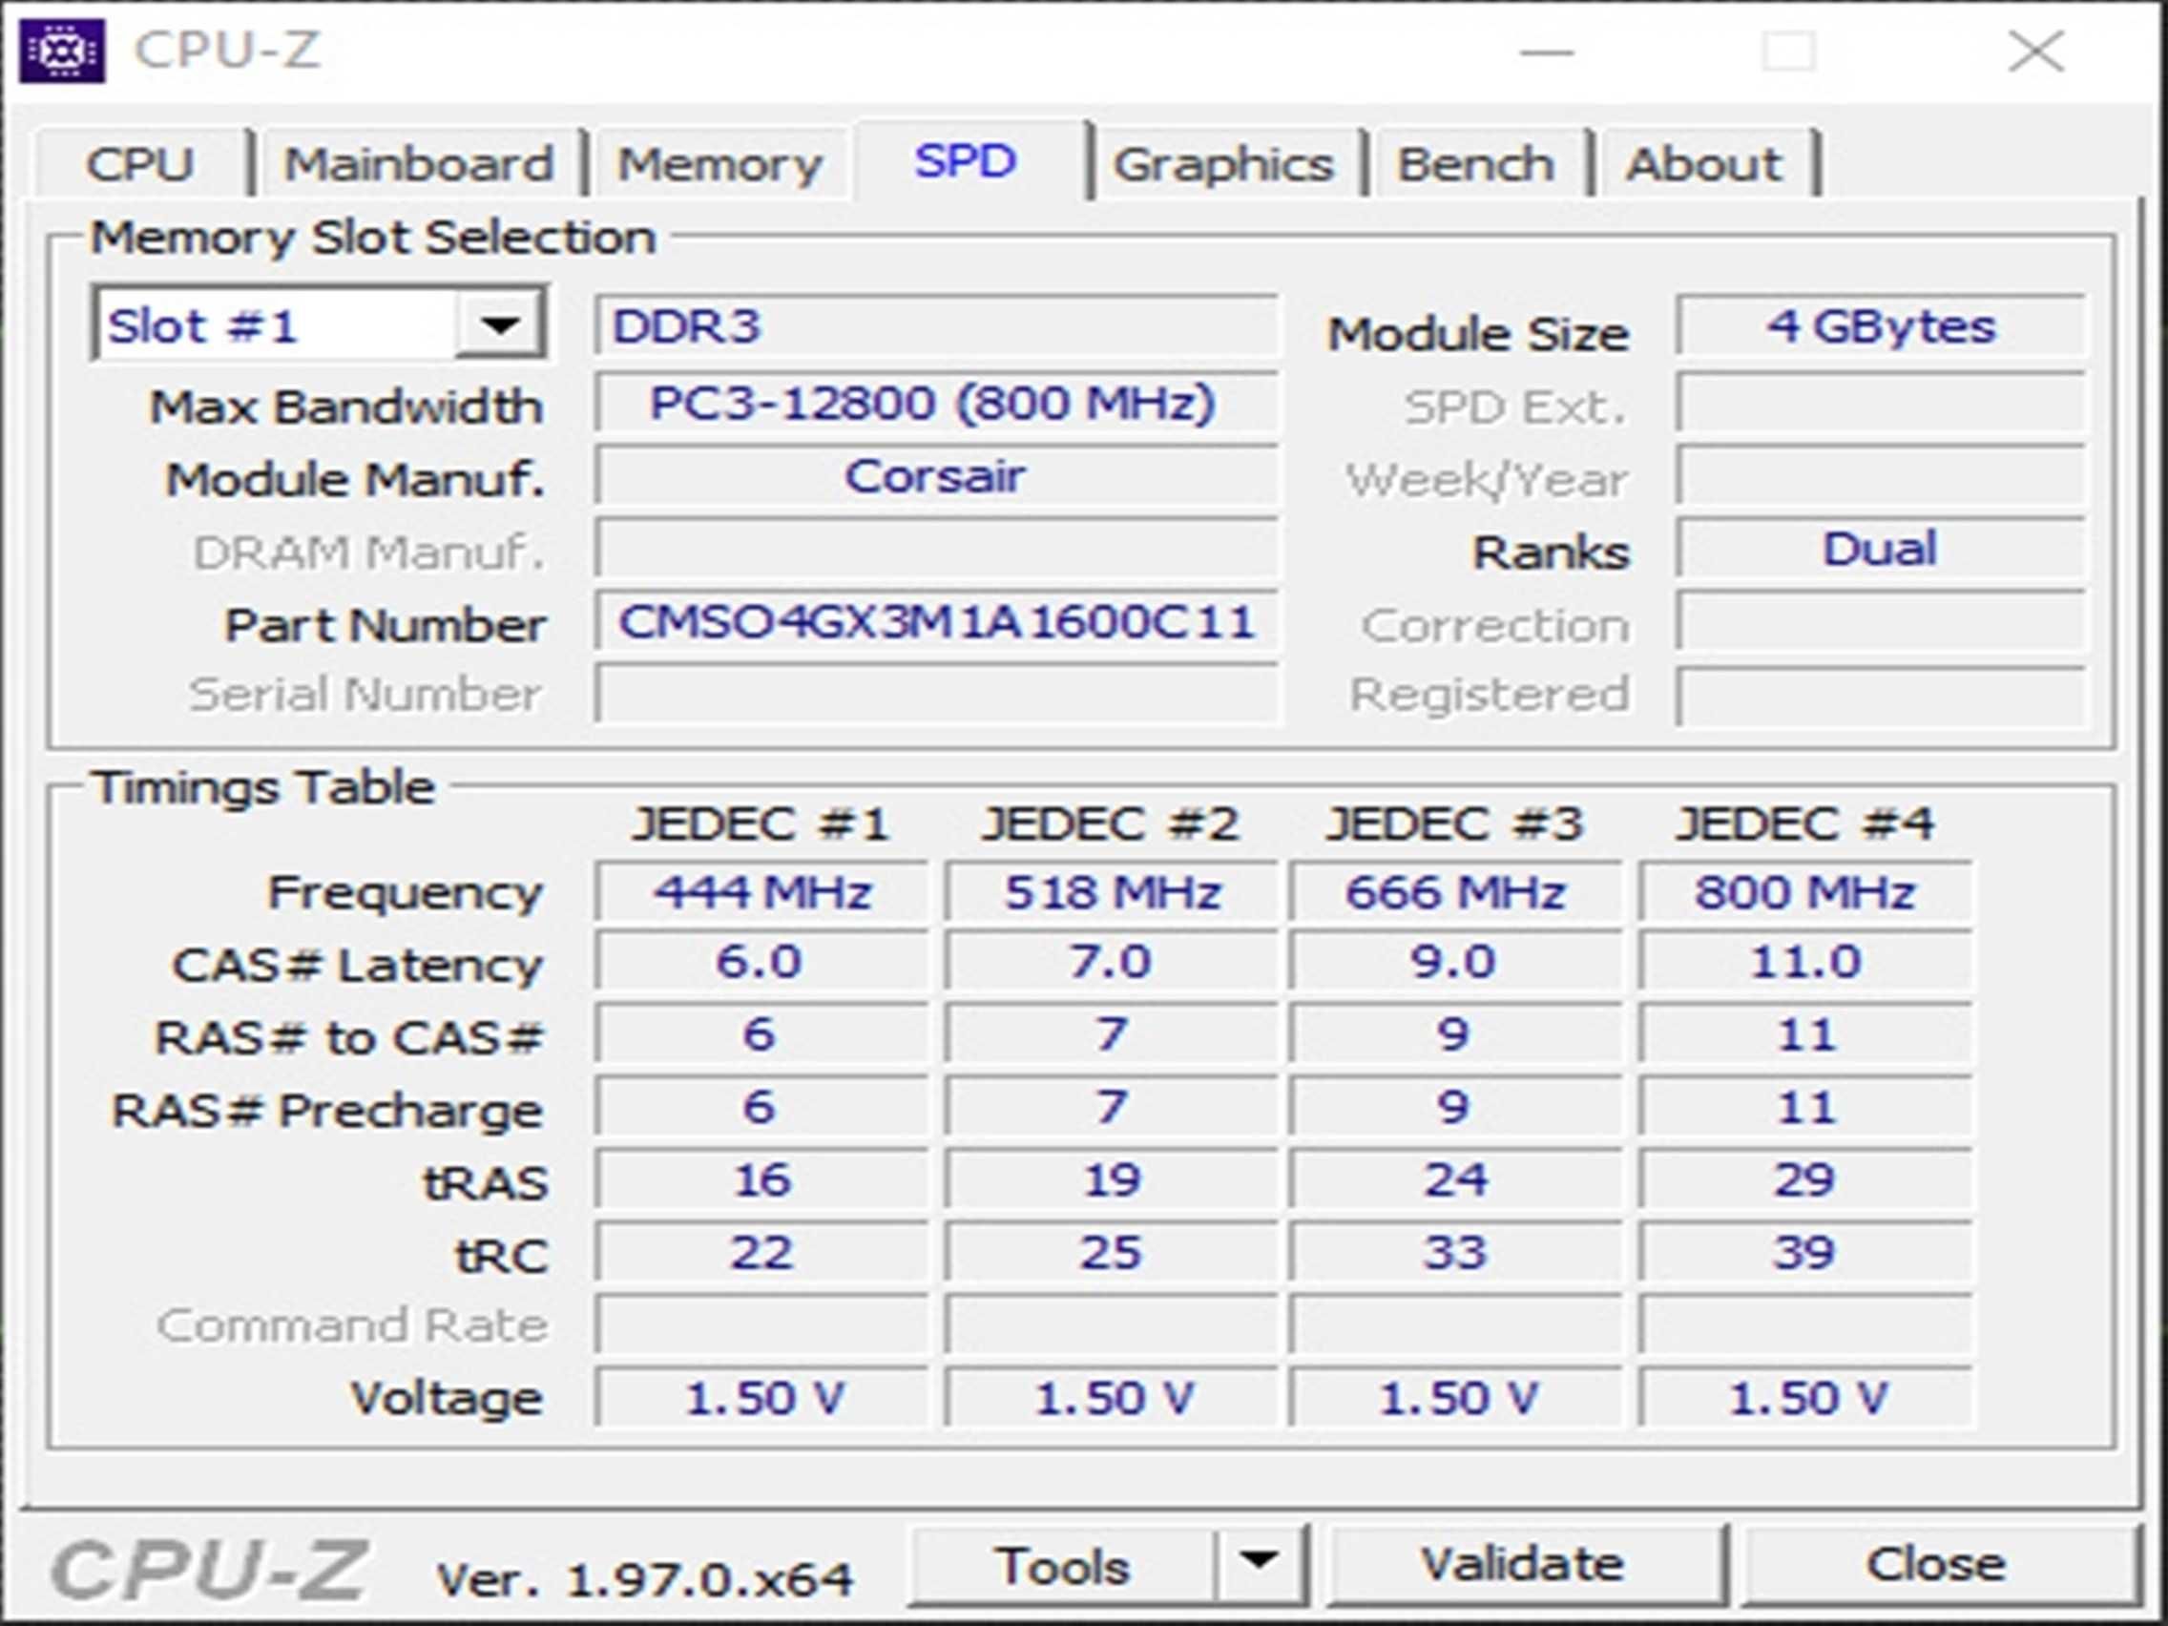Click the CAS# Latency 6.0 cell

pyautogui.click(x=761, y=962)
